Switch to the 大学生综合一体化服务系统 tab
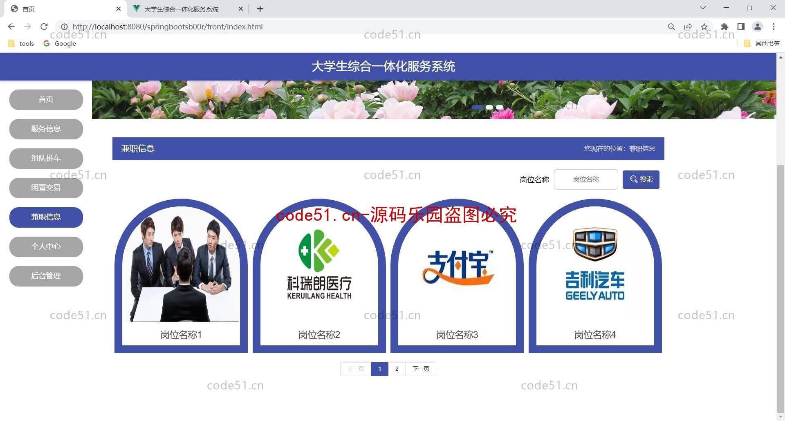Viewport: 785px width, 421px height. tap(188, 9)
